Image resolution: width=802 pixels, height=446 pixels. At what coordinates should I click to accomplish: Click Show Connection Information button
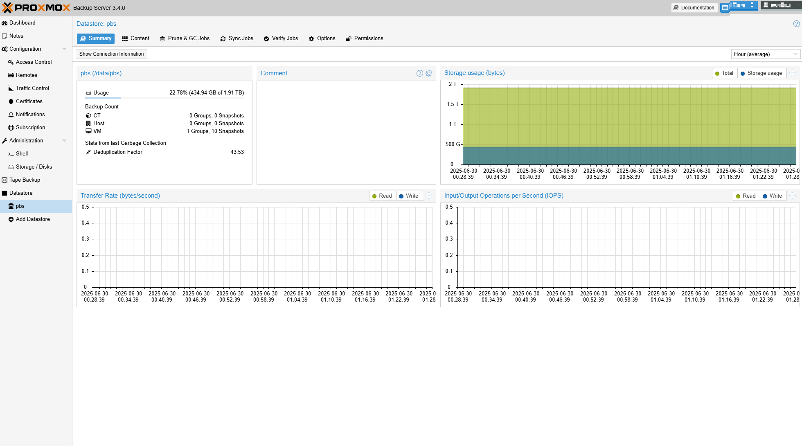click(111, 54)
